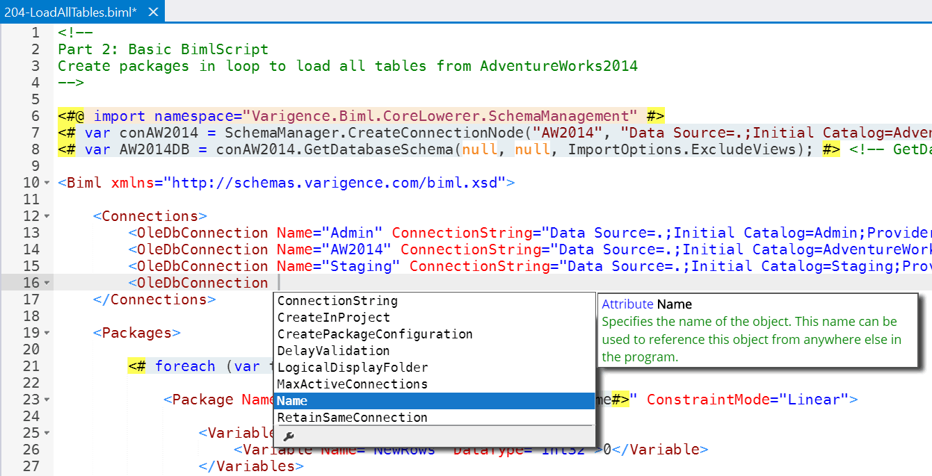Pick RetainSameConnection from the suggestion list
932x476 pixels.
click(352, 418)
